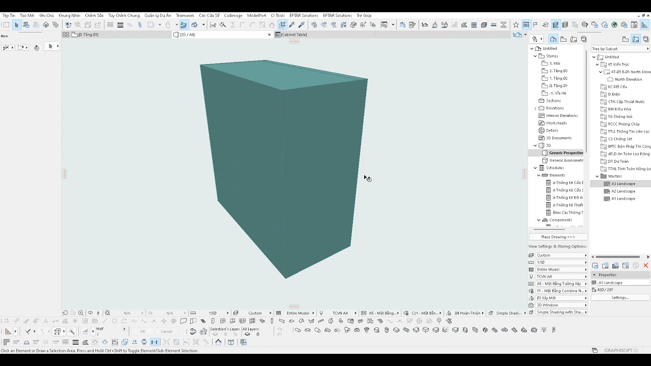
Task: Collapse the Stories tree node
Action: point(535,56)
